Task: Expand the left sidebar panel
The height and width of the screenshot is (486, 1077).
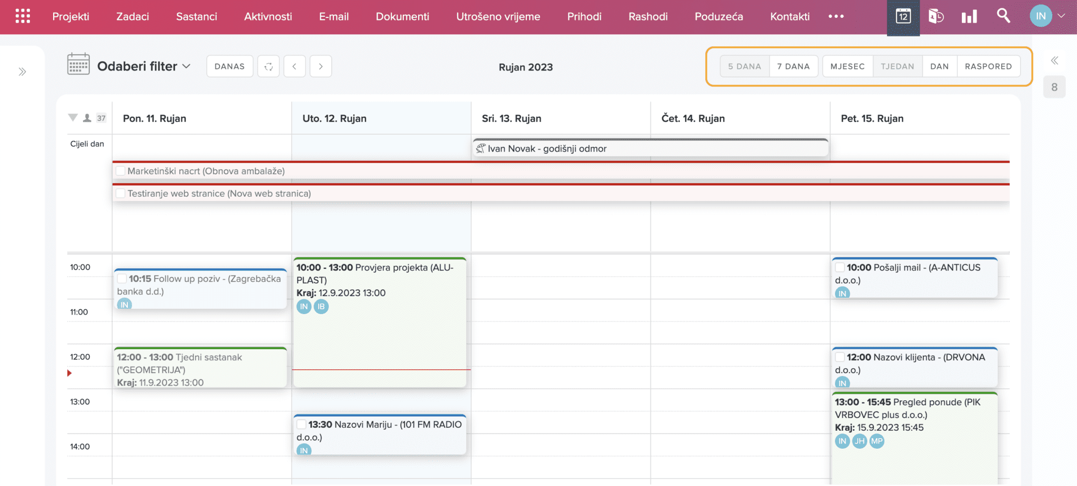Action: coord(22,72)
